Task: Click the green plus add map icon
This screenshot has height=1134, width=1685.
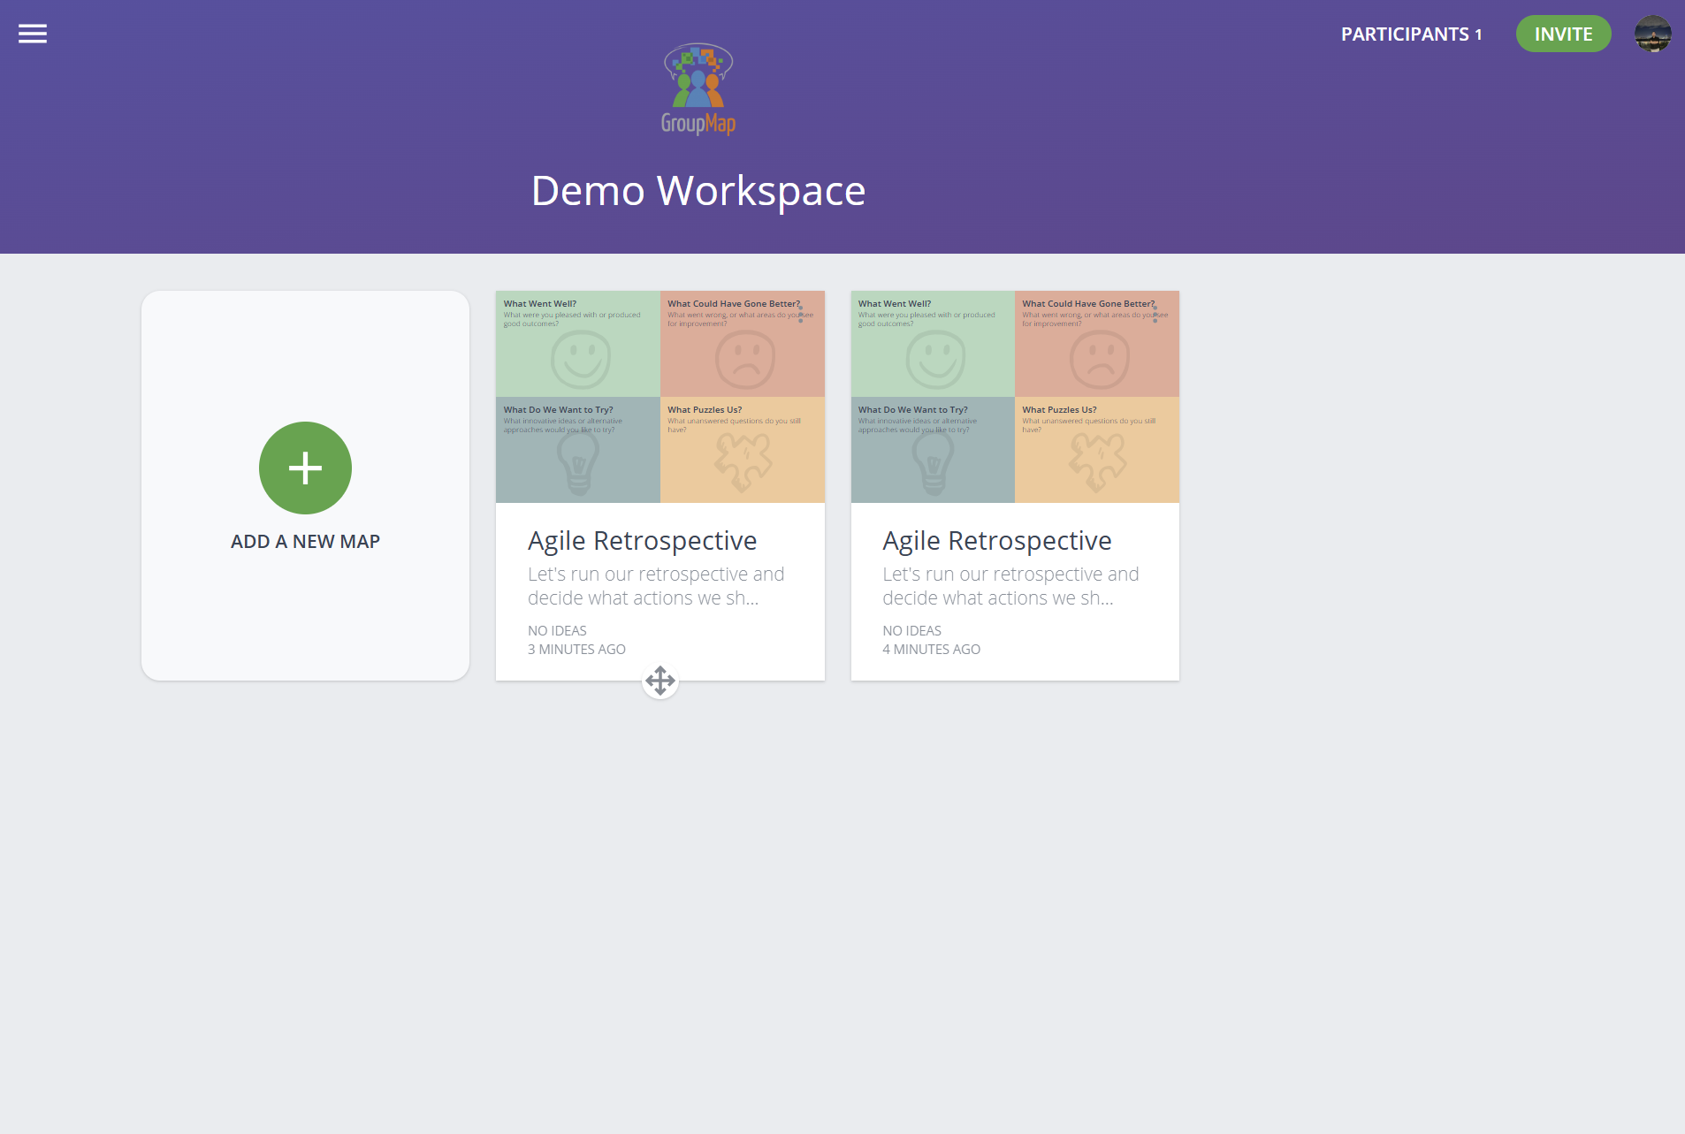Action: [x=305, y=468]
